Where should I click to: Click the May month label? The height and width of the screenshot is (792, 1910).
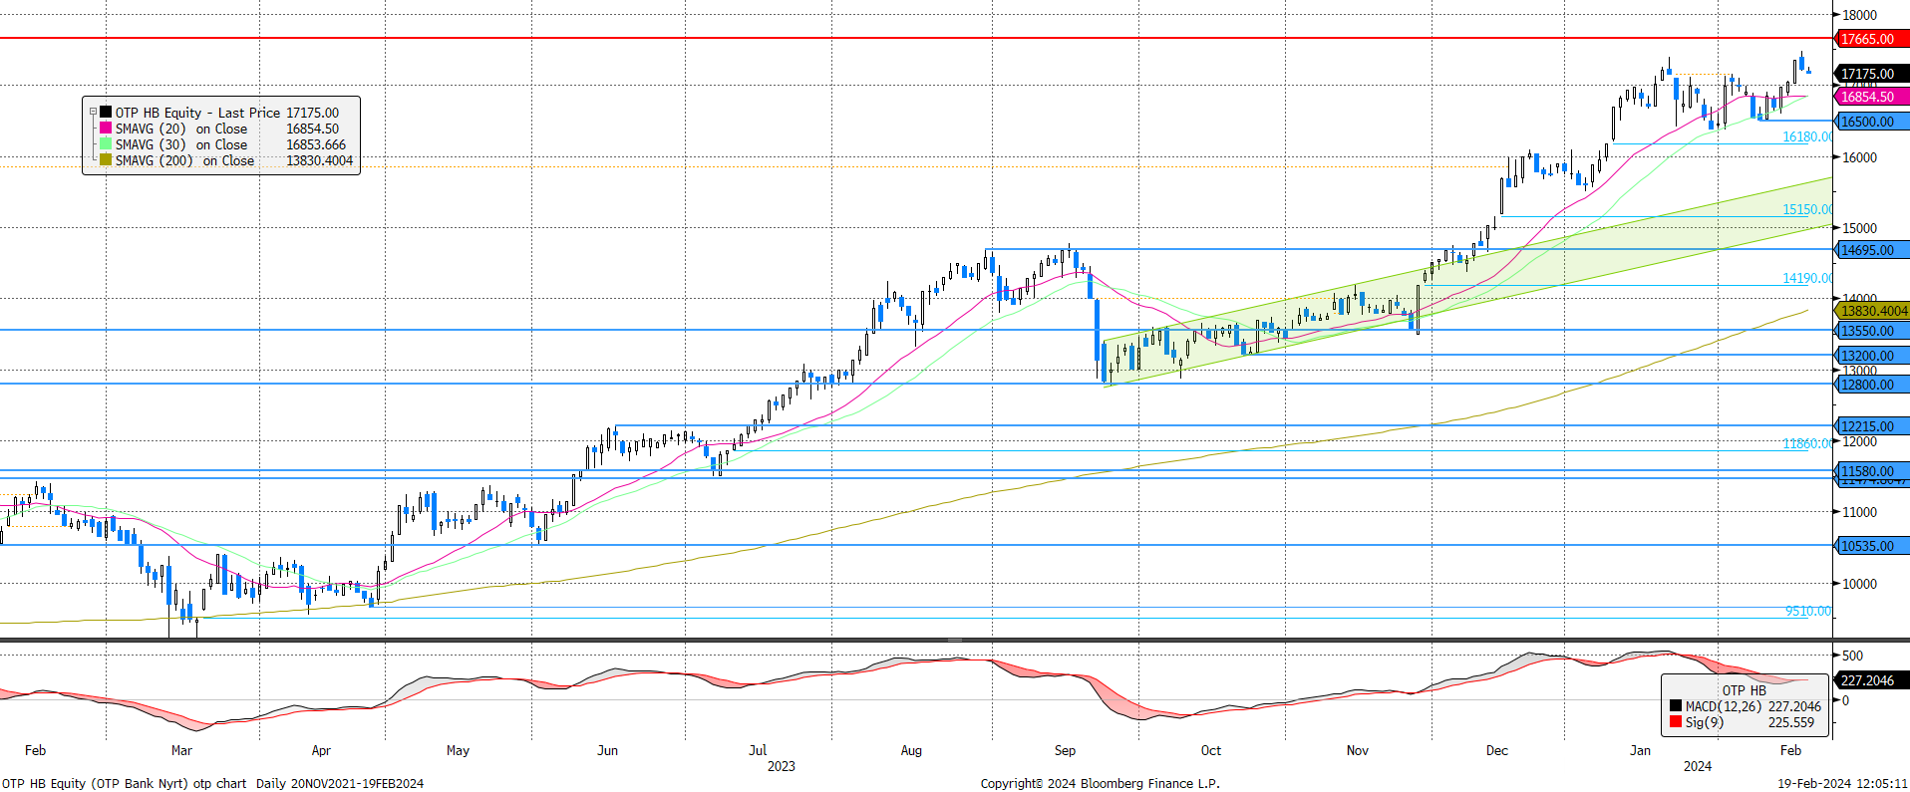(x=458, y=750)
